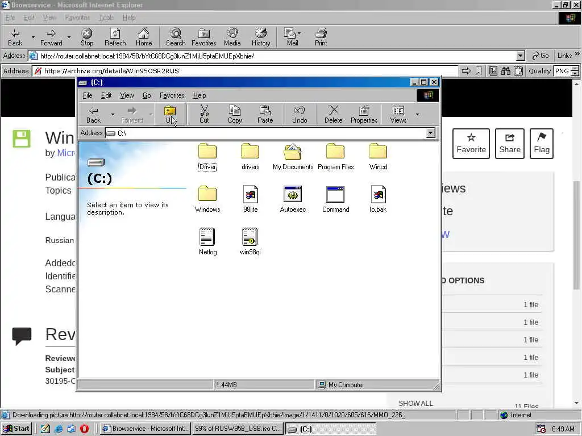Undo last action in C: window
582x436 pixels.
tap(300, 114)
